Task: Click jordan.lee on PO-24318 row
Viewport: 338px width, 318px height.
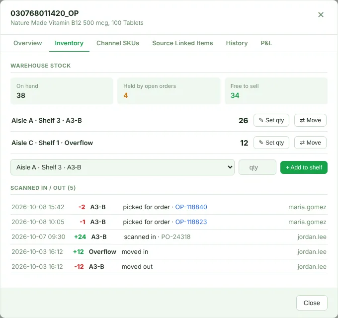Action: point(312,237)
